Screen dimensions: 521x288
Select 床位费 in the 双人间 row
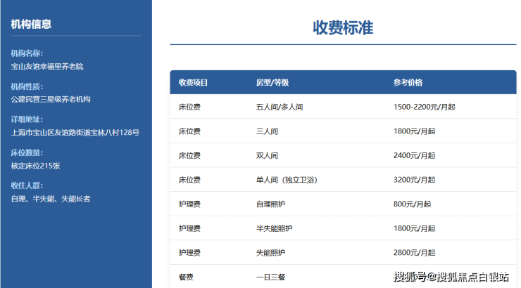[189, 155]
